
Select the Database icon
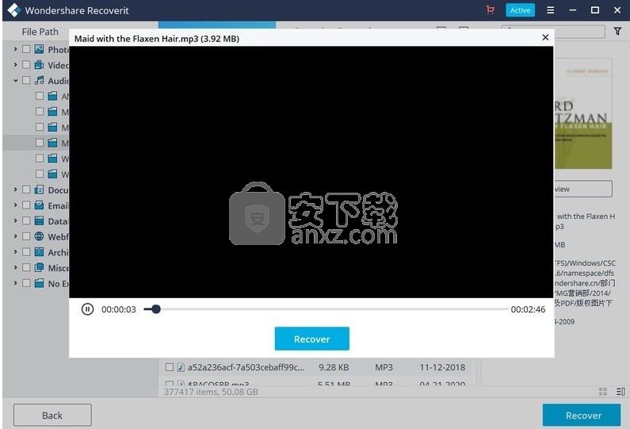pyautogui.click(x=39, y=220)
